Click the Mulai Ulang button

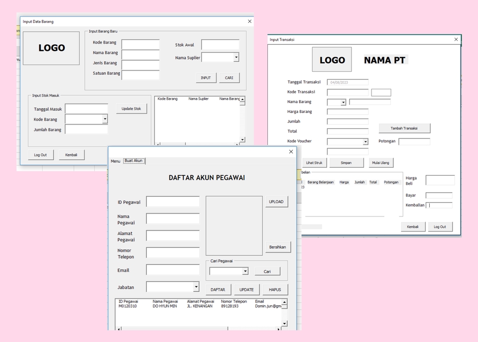(x=381, y=163)
